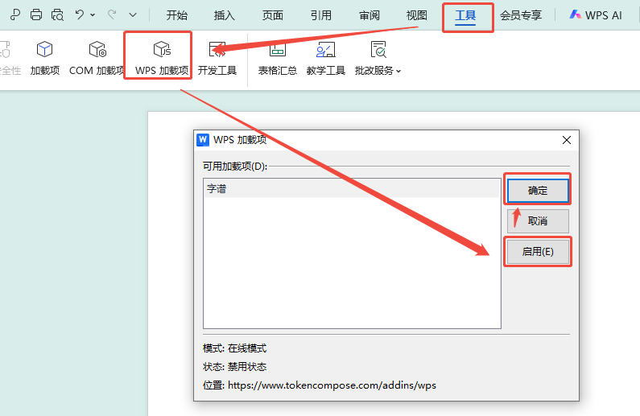This screenshot has width=640, height=416.
Task: Launch the 表格汇总 tool
Action: (278, 58)
